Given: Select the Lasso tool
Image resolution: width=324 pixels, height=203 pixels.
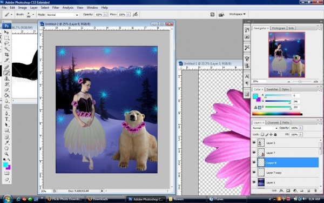Looking at the screenshot, I should point(6,43).
